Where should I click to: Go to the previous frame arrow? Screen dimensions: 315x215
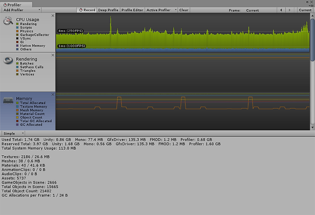[281, 10]
